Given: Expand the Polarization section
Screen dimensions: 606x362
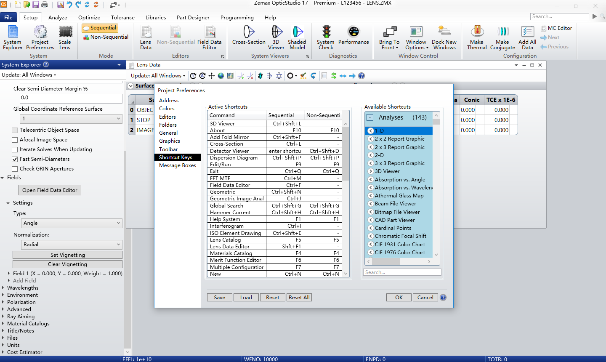Looking at the screenshot, I should 3,302.
